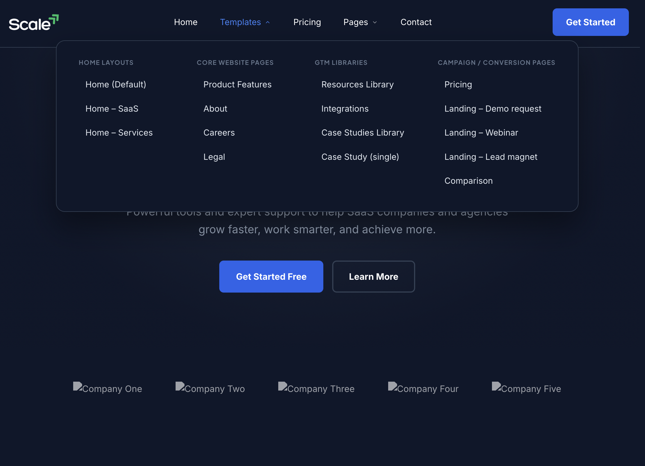Click the Scale logo in the header
This screenshot has height=466, width=645.
click(x=34, y=22)
